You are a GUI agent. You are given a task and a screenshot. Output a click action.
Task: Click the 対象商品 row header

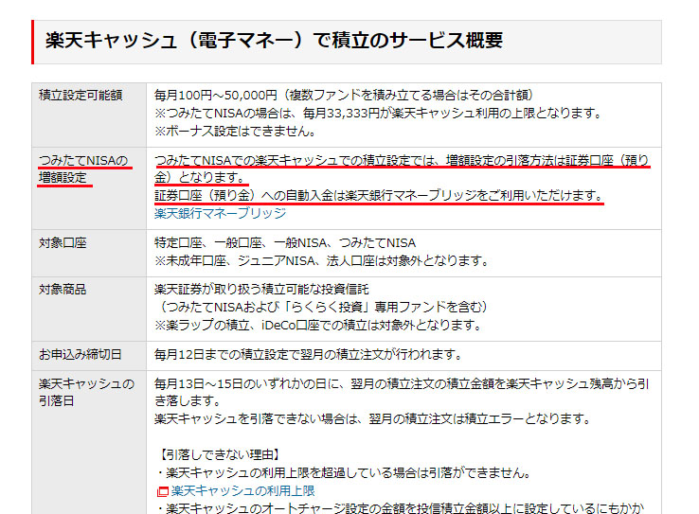pos(63,289)
